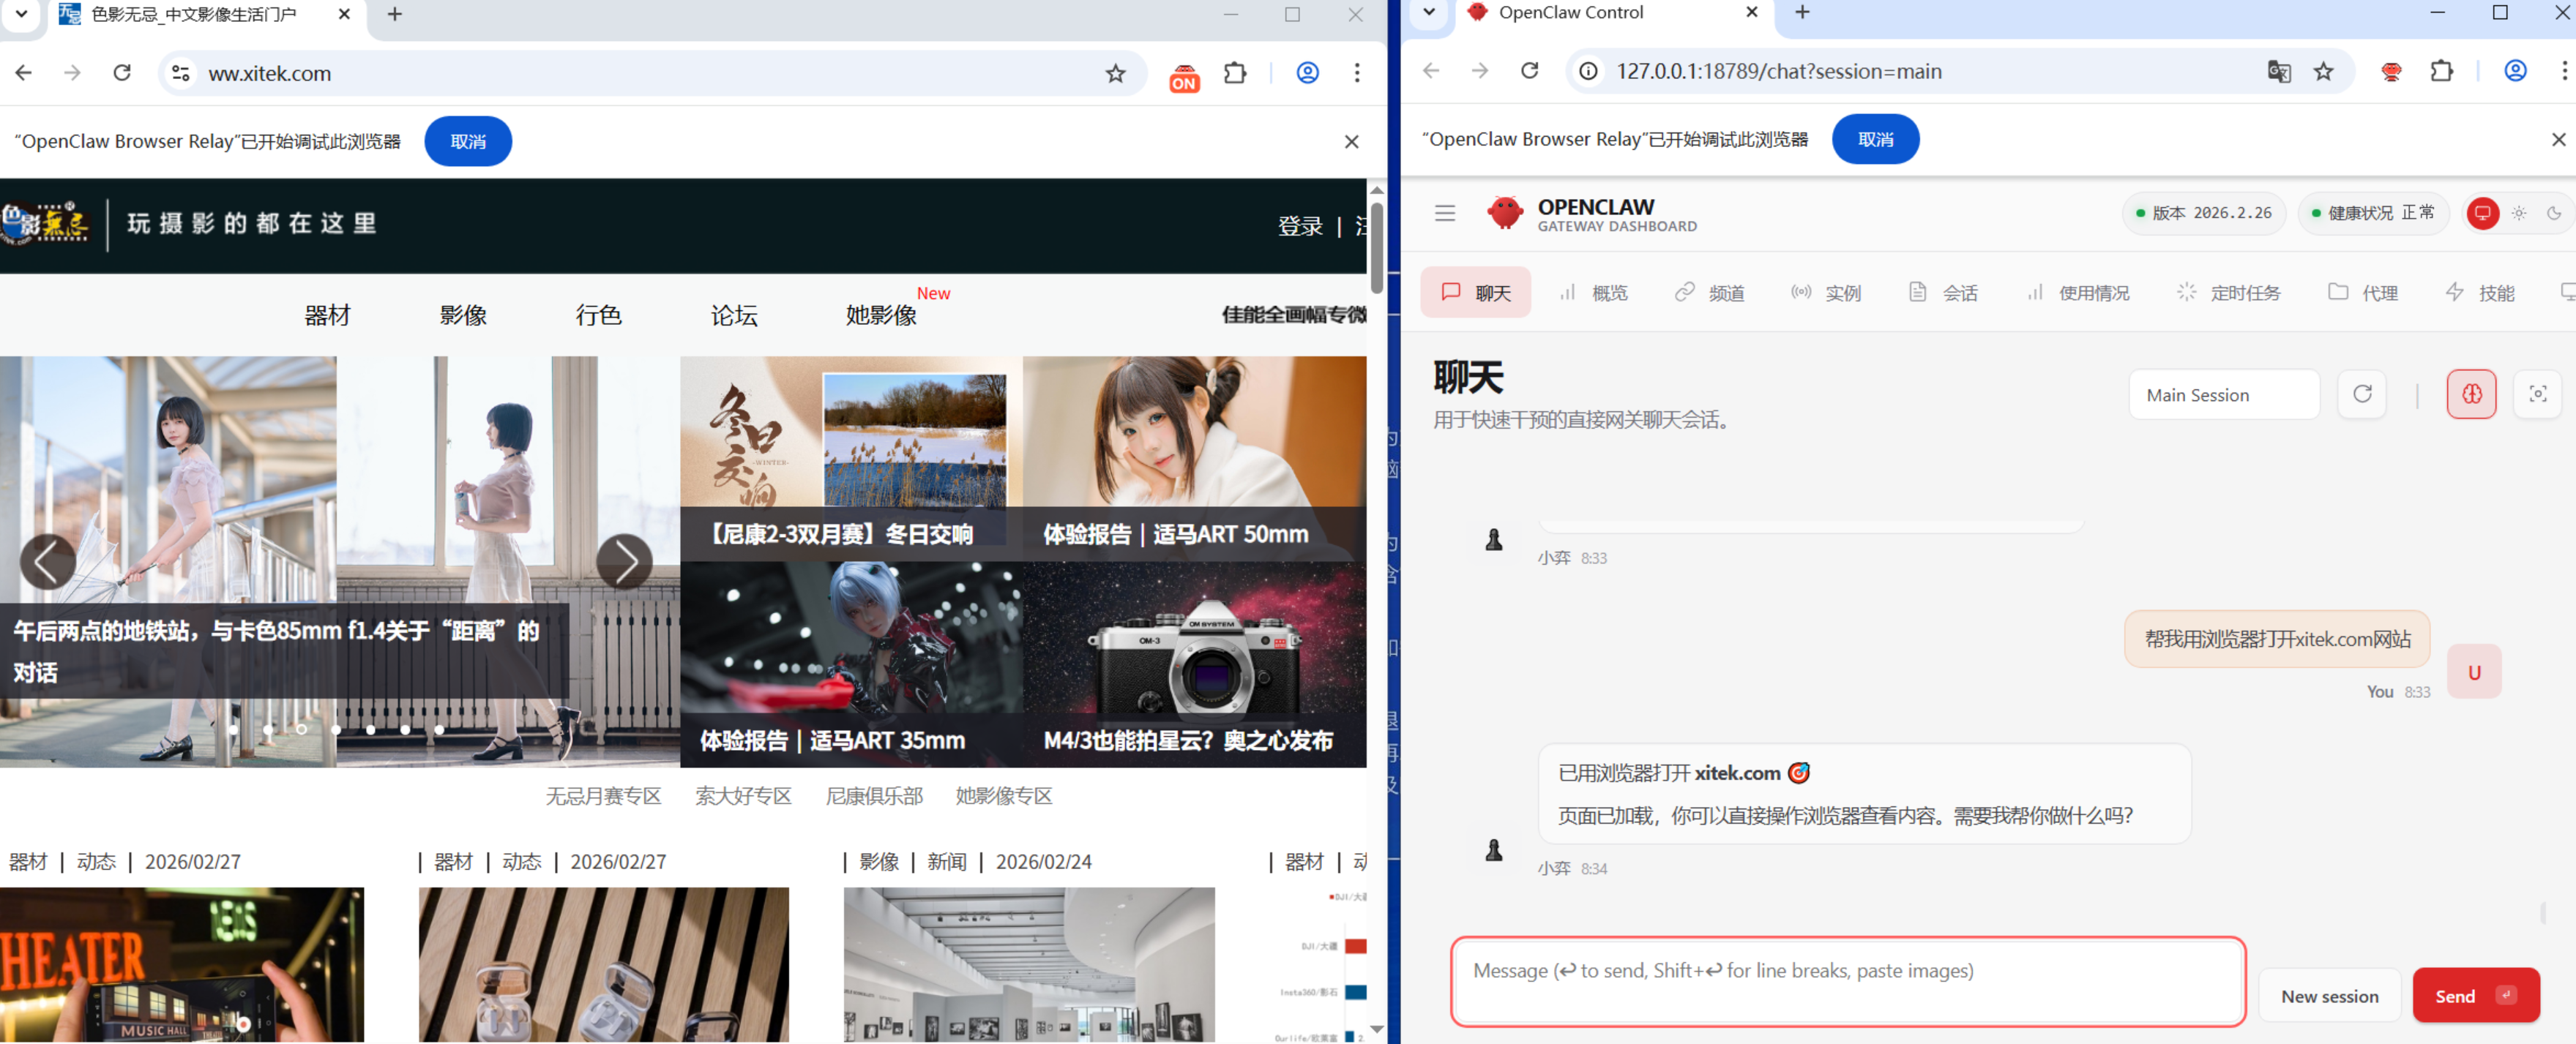2576x1044 pixels.
Task: Click Google Translate icon in address bar
Action: click(2279, 71)
